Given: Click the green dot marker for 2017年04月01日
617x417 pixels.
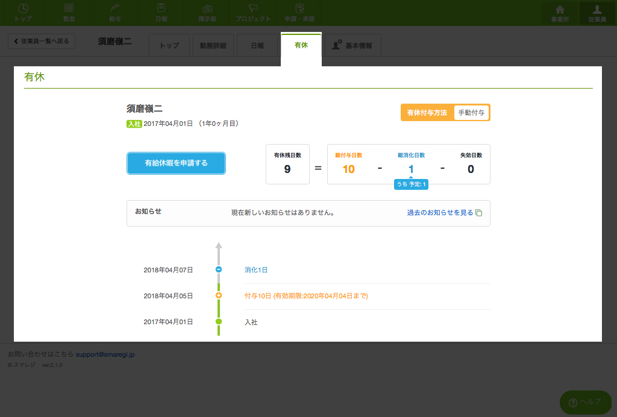Looking at the screenshot, I should 219,321.
